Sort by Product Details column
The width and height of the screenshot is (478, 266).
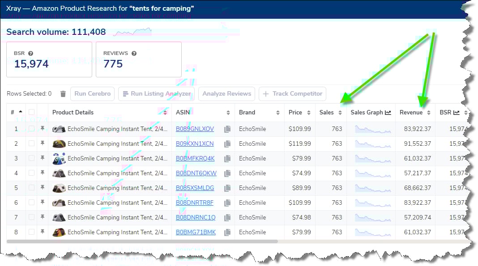coord(165,113)
